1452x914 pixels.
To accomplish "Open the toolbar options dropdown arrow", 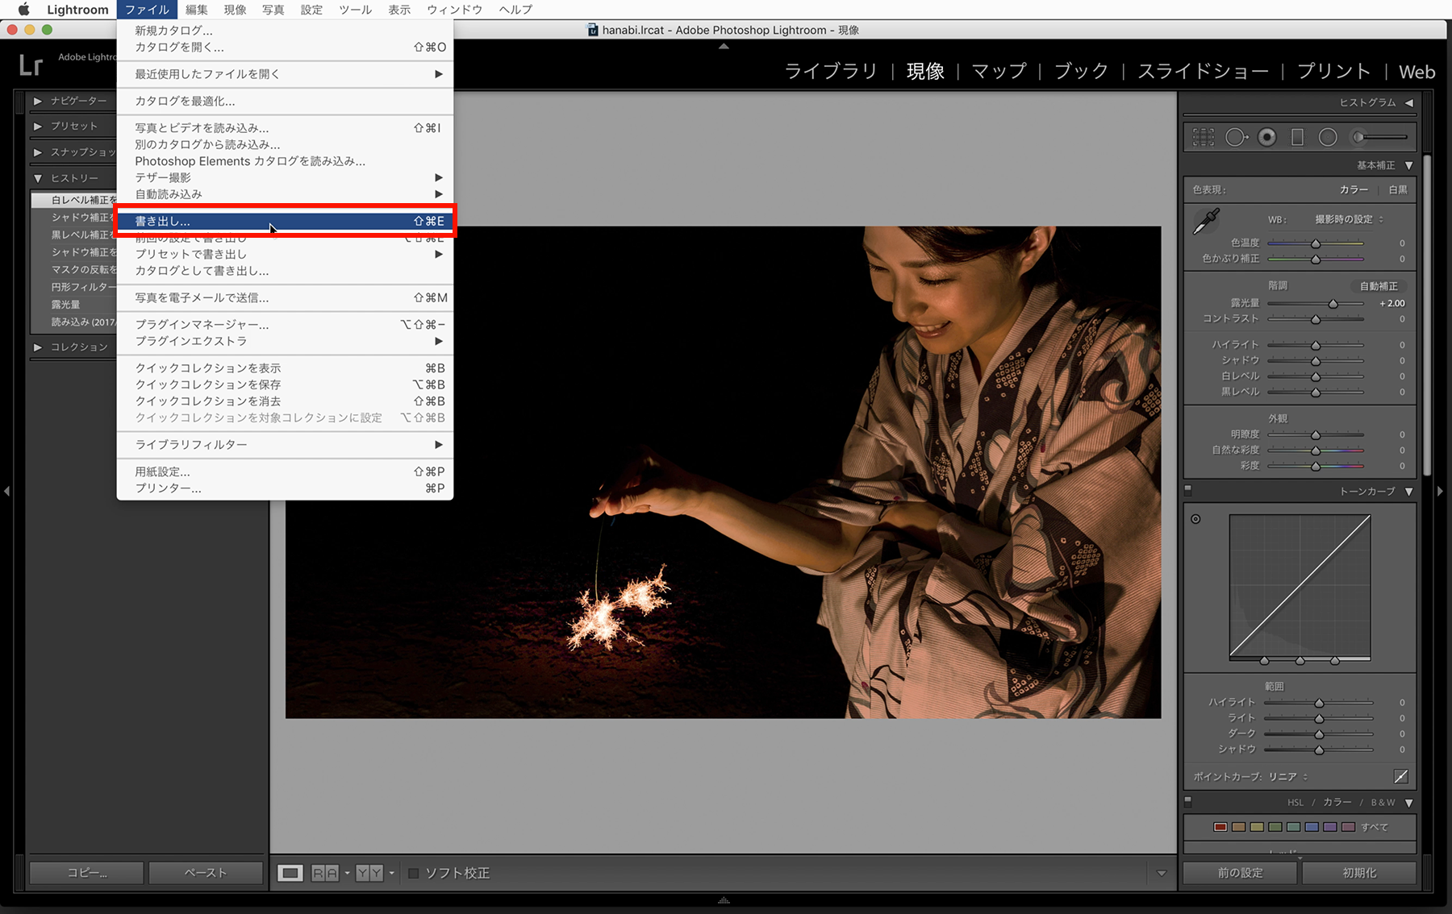I will [1162, 873].
